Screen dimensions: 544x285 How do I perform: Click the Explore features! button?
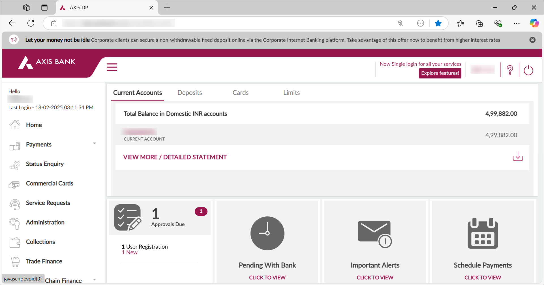440,73
